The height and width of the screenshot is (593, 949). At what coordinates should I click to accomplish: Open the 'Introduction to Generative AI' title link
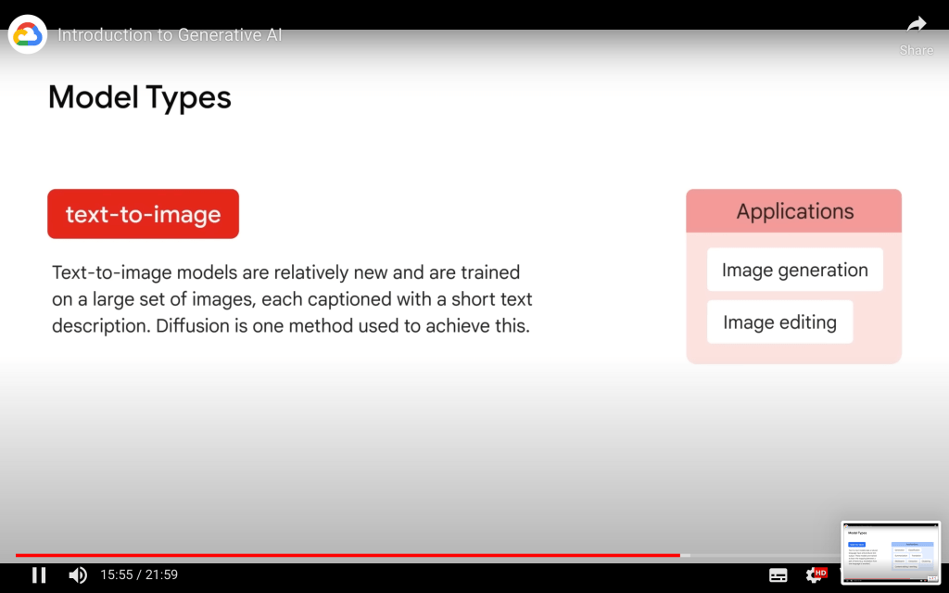170,35
